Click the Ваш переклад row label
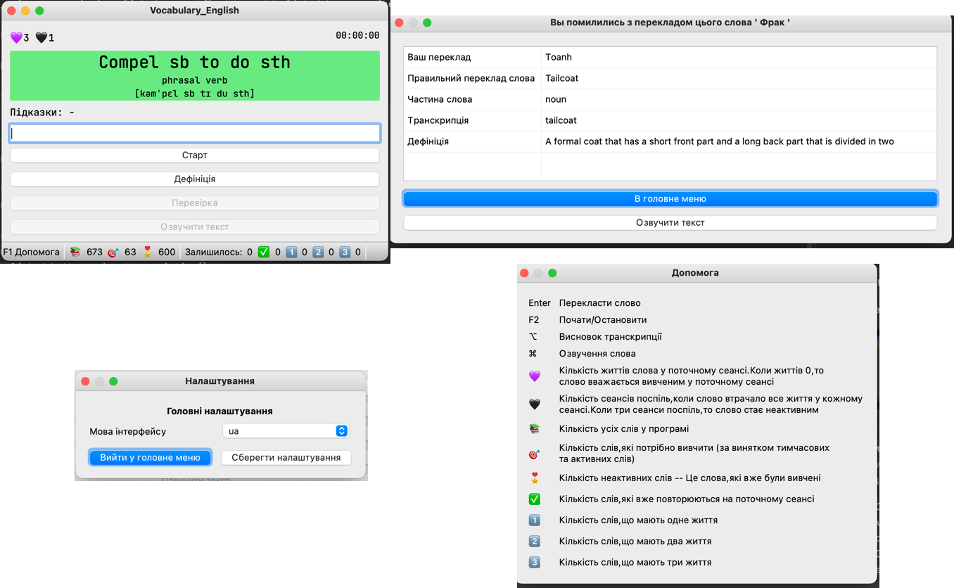Image resolution: width=954 pixels, height=588 pixels. click(x=439, y=57)
